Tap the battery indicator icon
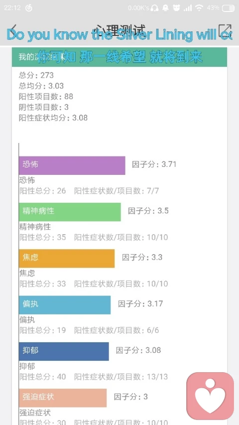The image size is (239, 425). click(x=228, y=8)
